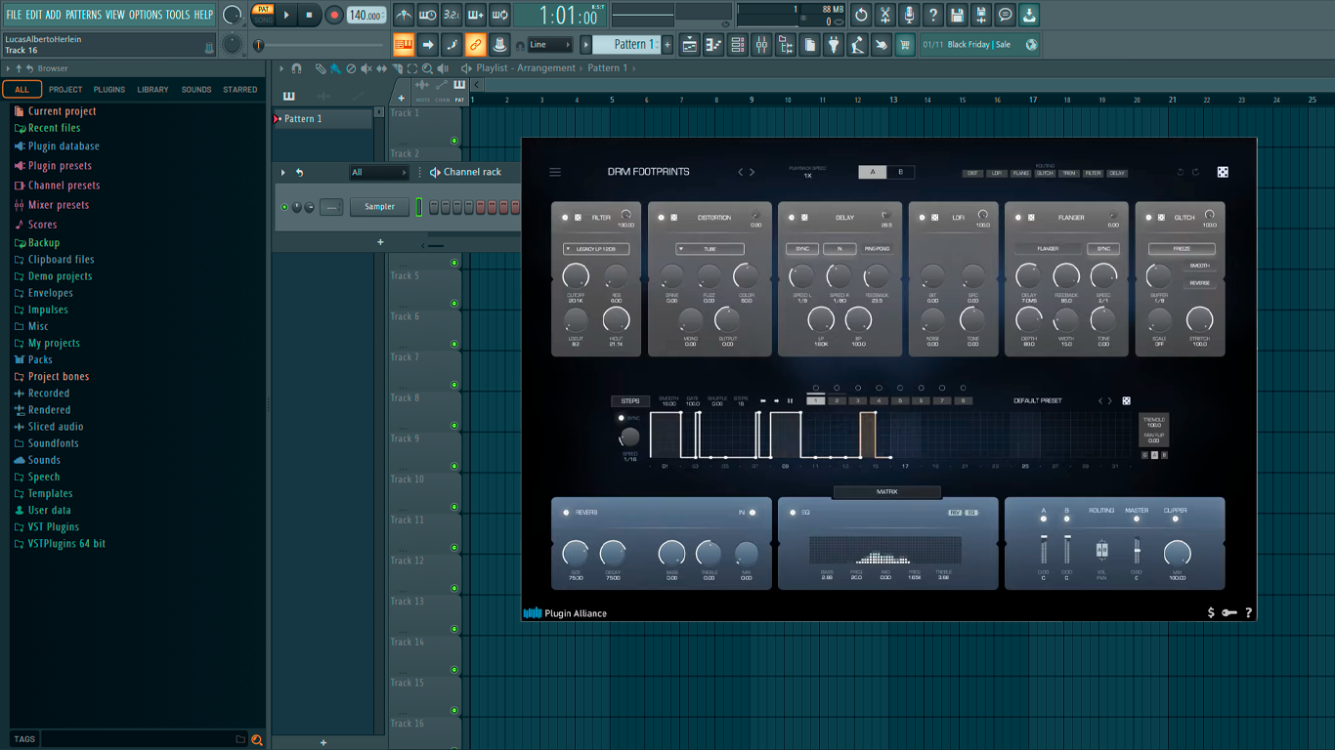Adjust the Reverb SIZE knob
The width and height of the screenshot is (1335, 750).
click(x=576, y=554)
